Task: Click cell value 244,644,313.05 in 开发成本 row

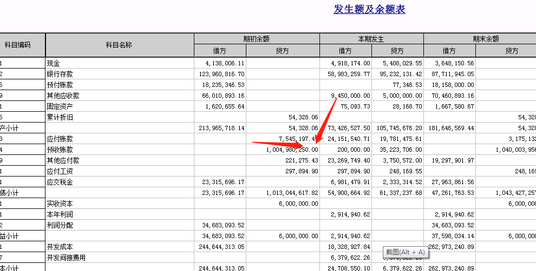Action: tap(222, 247)
